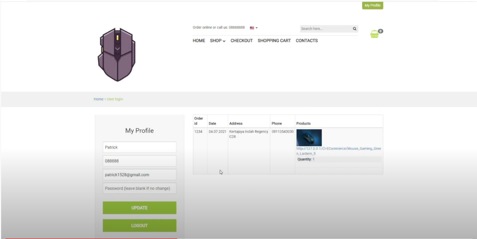Viewport: 477px width, 239px height.
Task: Click the Quantity: 1 text
Action: pyautogui.click(x=306, y=159)
